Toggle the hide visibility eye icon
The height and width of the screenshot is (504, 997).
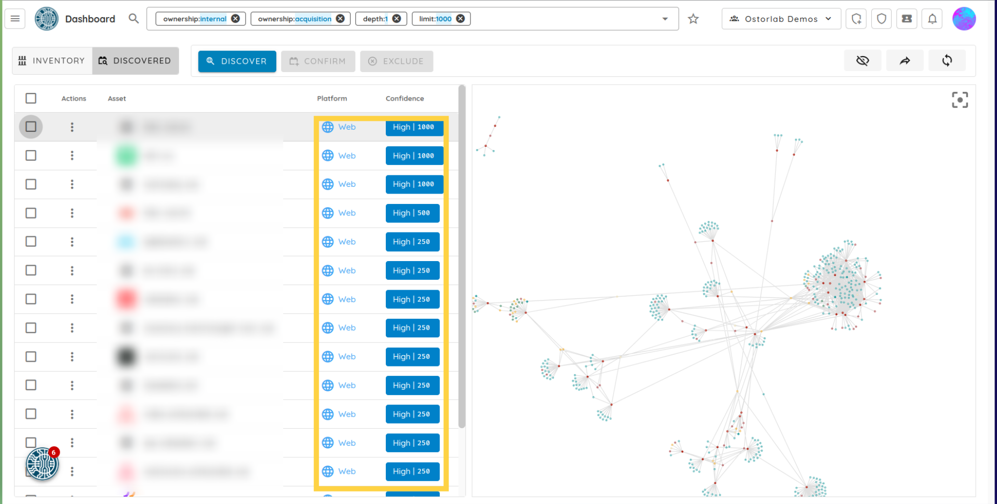pyautogui.click(x=863, y=61)
